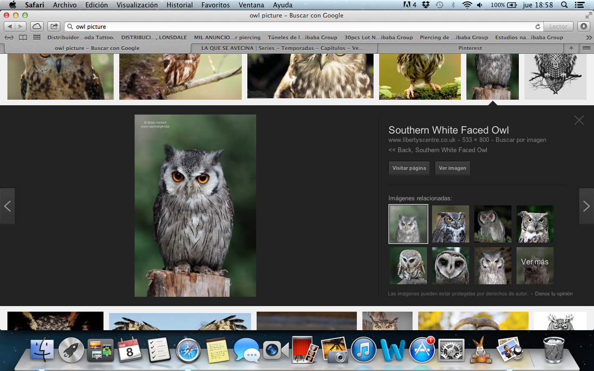Viewport: 594px width, 371px height.
Task: Click the Share icon in Safari toolbar
Action: click(54, 26)
